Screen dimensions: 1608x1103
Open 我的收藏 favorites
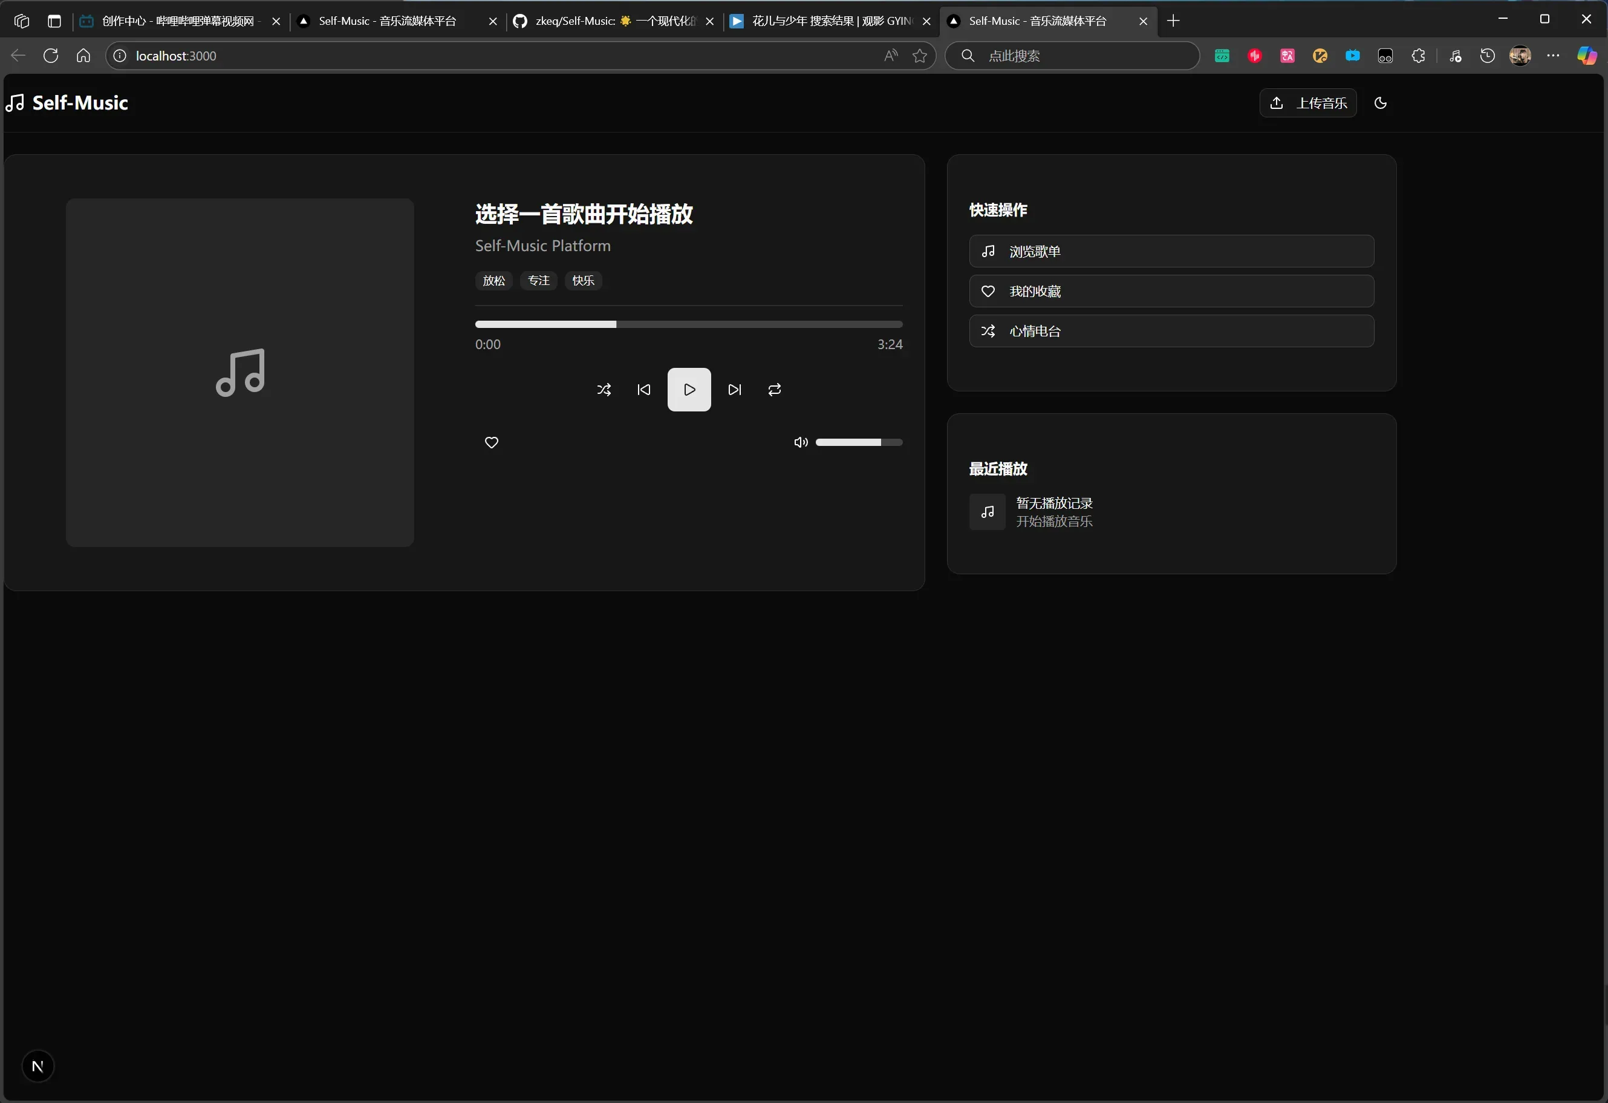click(1171, 292)
